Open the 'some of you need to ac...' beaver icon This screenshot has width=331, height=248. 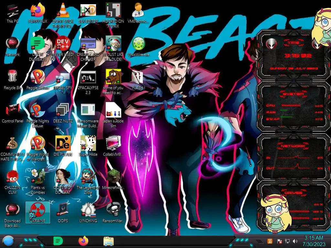click(113, 82)
